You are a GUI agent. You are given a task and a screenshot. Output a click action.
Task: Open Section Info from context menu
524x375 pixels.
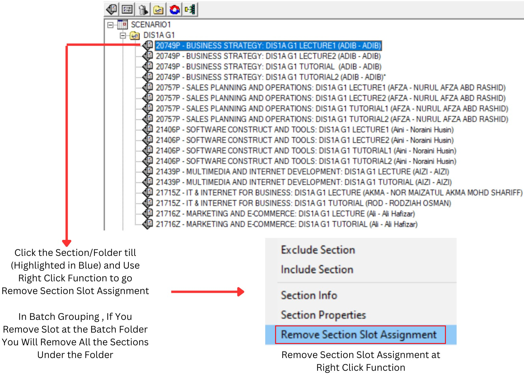pos(309,295)
